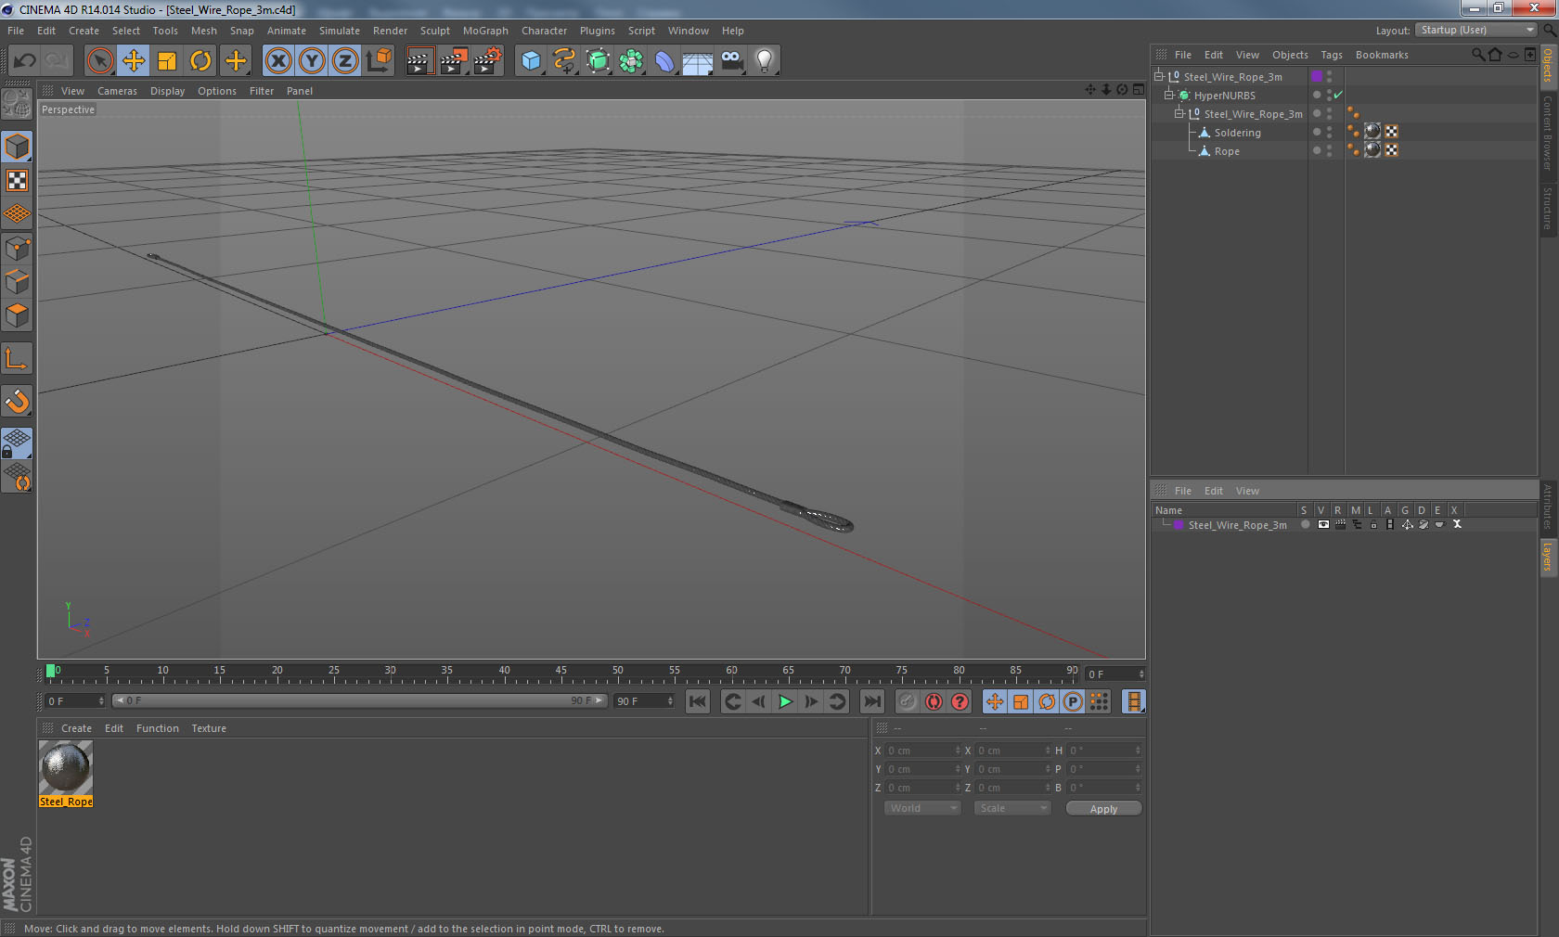Click the Apply button in coordinates

tap(1103, 809)
